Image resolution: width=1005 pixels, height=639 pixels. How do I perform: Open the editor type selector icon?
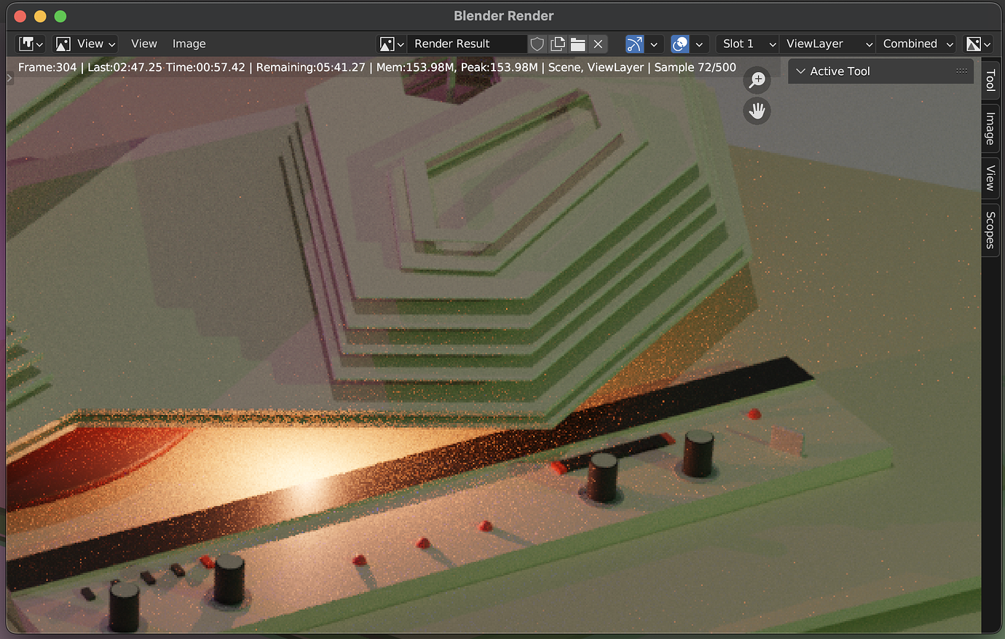31,44
